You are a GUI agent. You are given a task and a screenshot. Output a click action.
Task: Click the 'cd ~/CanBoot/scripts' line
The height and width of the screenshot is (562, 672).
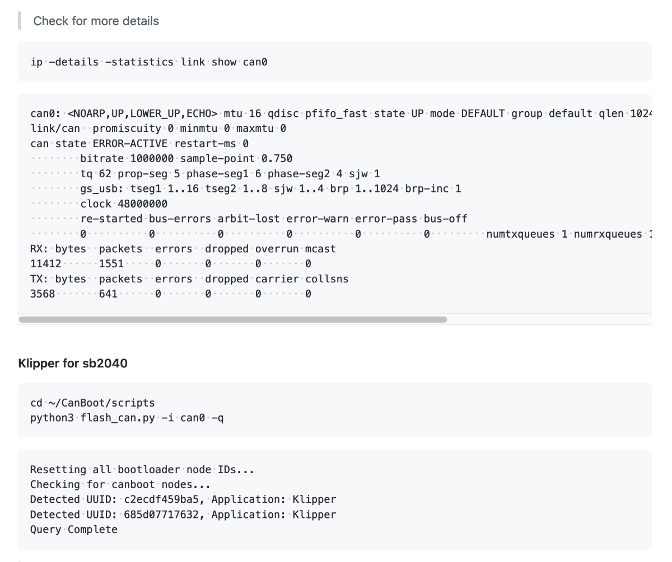pos(92,403)
